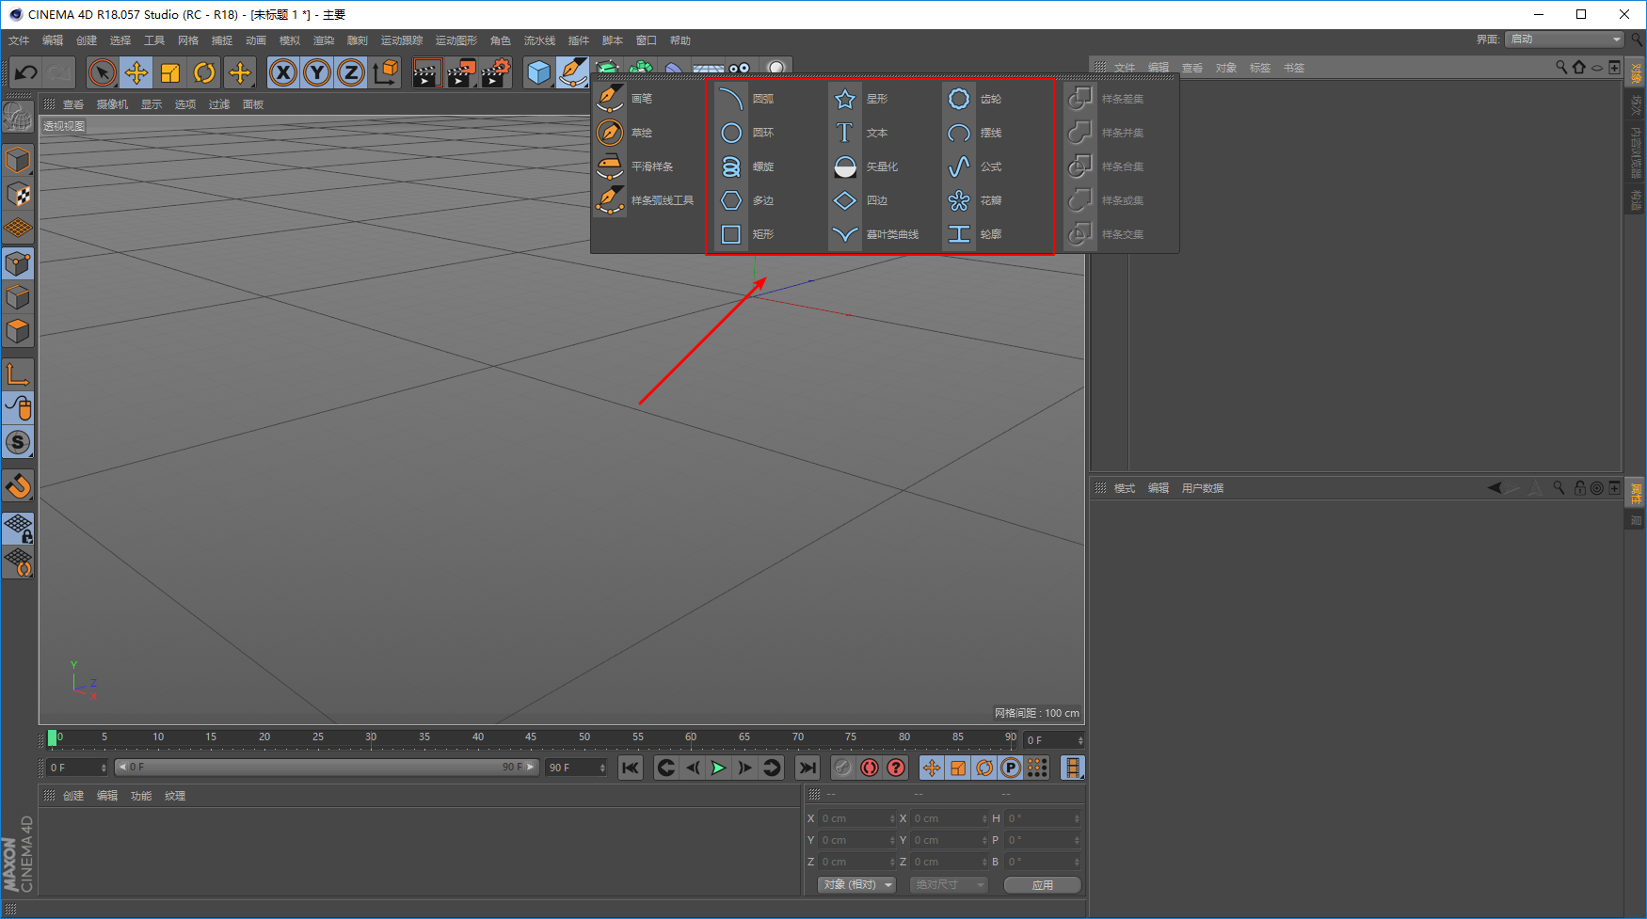Go to the next keyframe
The height and width of the screenshot is (919, 1647).
(x=771, y=768)
